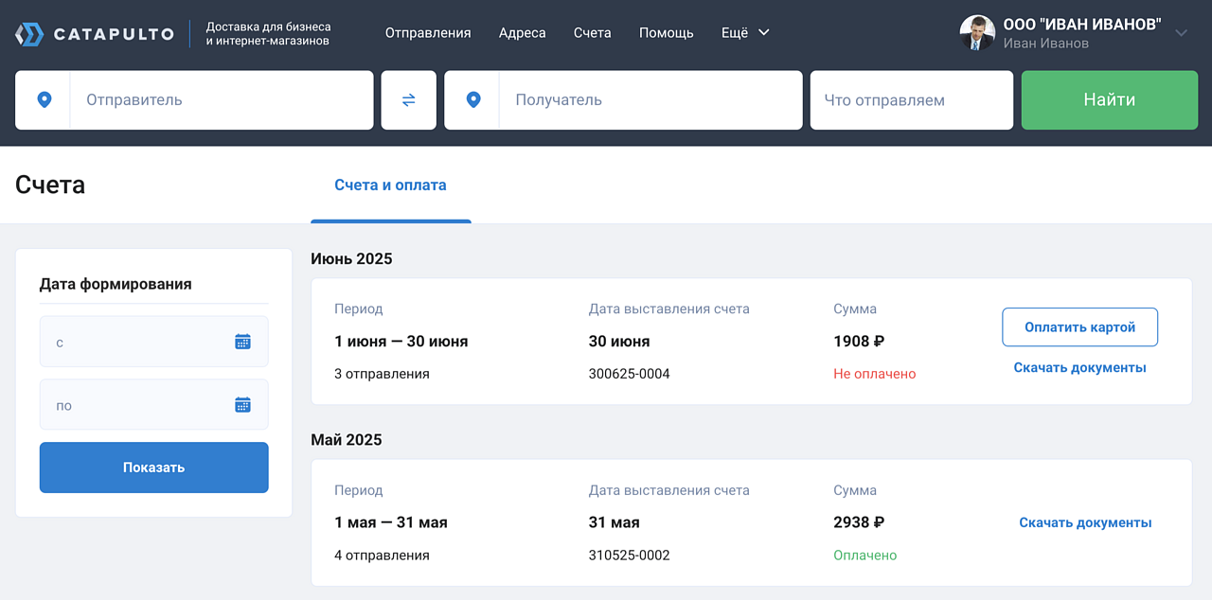Click the sum 1908 ₽
The width and height of the screenshot is (1212, 600).
pyautogui.click(x=859, y=342)
